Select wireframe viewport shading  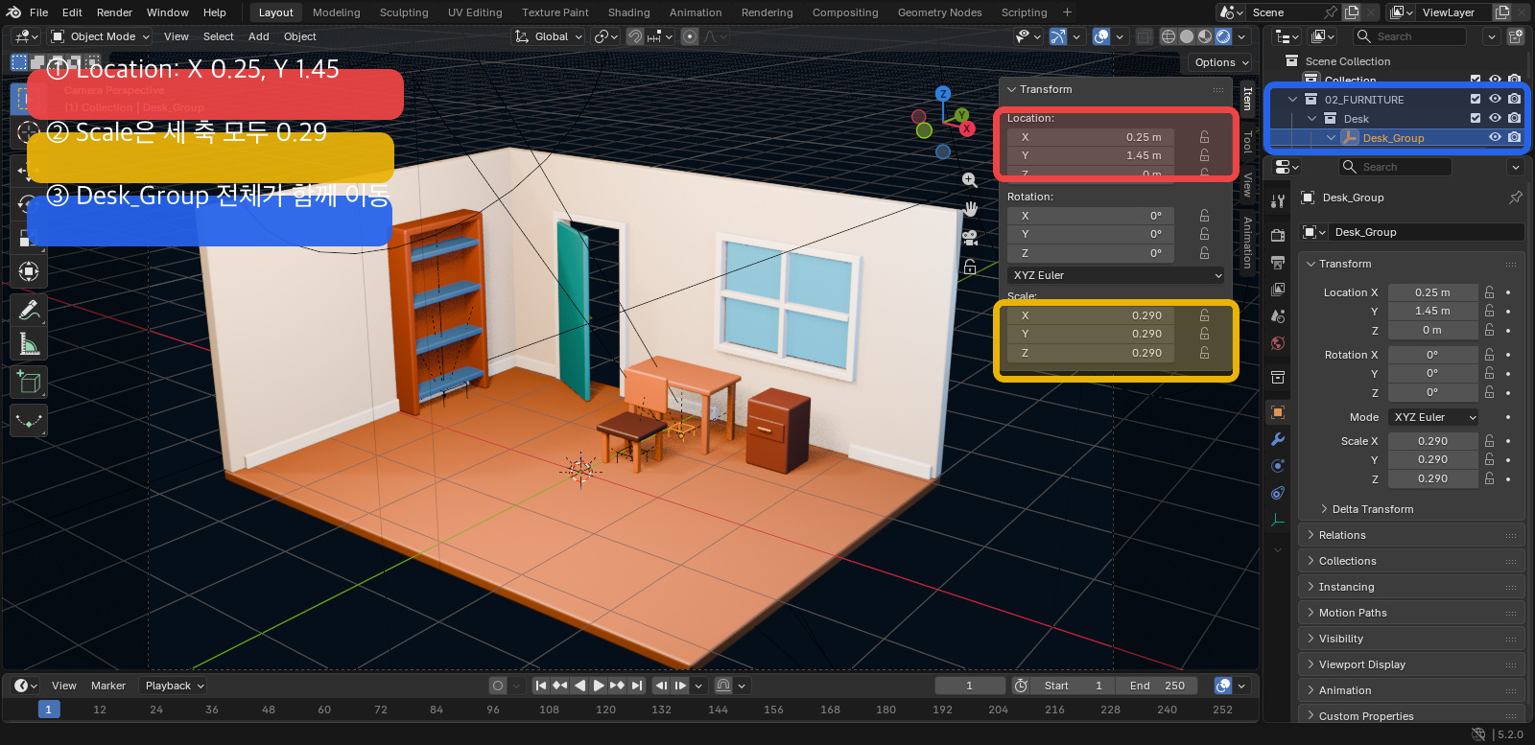click(1169, 36)
